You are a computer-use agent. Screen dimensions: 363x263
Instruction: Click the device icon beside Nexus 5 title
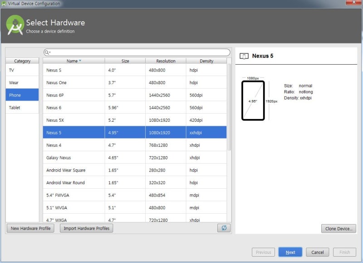(x=244, y=56)
